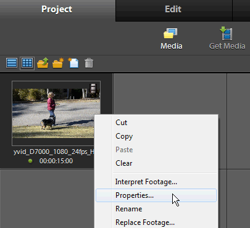Choose Clear from context menu

click(x=156, y=163)
